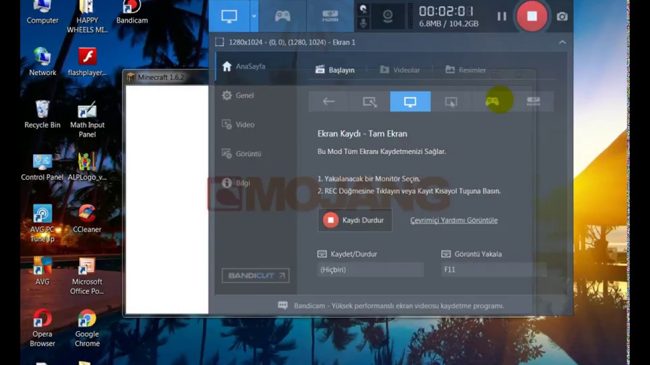Open CCleaner shortcut
The height and width of the screenshot is (365, 650).
87,218
